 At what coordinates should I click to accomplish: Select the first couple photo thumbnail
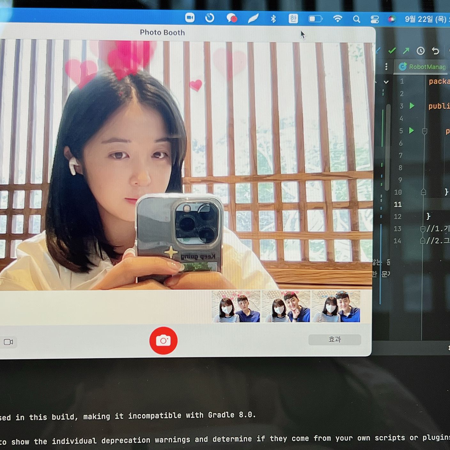point(236,306)
